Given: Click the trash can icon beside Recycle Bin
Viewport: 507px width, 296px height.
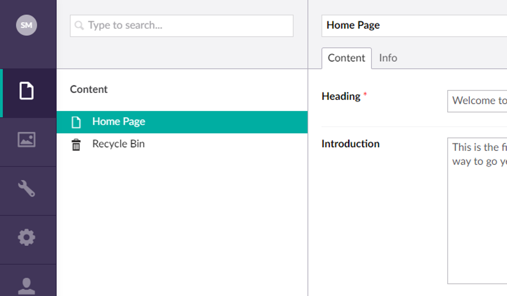Looking at the screenshot, I should [x=76, y=144].
